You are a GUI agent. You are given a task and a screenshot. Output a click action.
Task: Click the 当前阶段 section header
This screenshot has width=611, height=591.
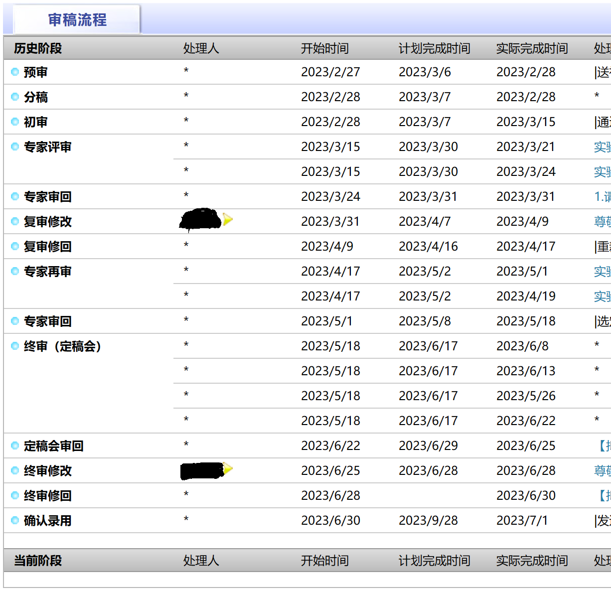38,561
